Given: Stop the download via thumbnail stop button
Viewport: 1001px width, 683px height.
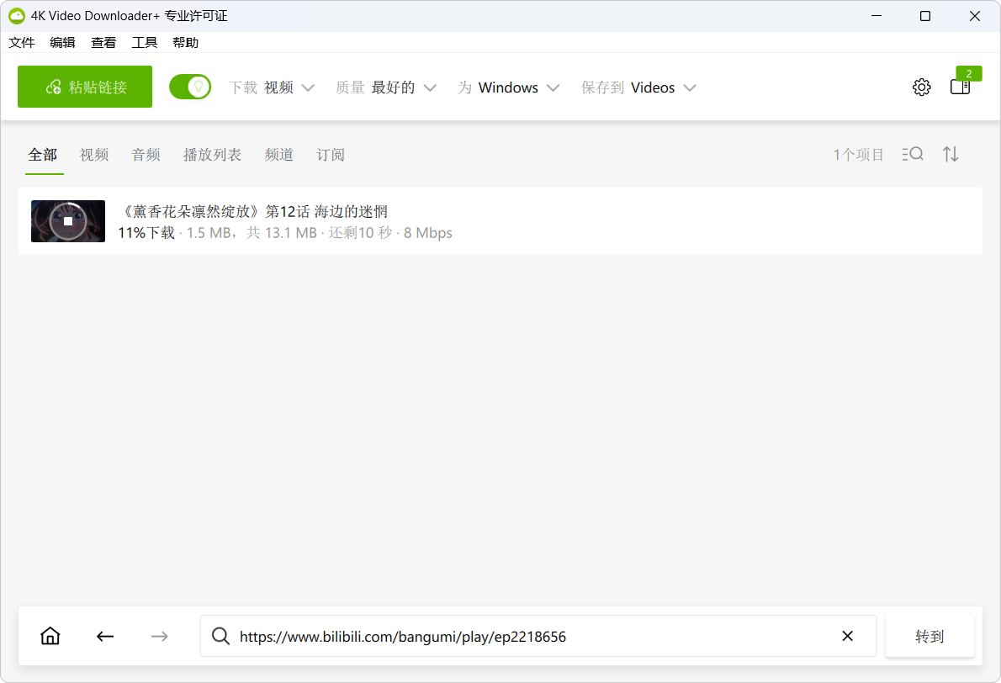Looking at the screenshot, I should pyautogui.click(x=68, y=221).
